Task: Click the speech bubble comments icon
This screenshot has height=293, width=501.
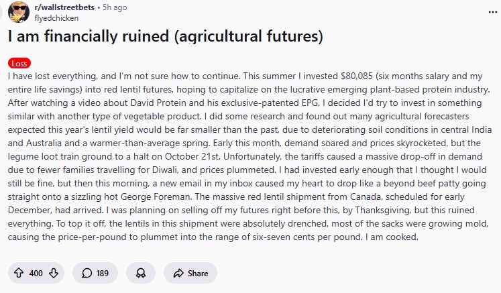Action: click(87, 273)
